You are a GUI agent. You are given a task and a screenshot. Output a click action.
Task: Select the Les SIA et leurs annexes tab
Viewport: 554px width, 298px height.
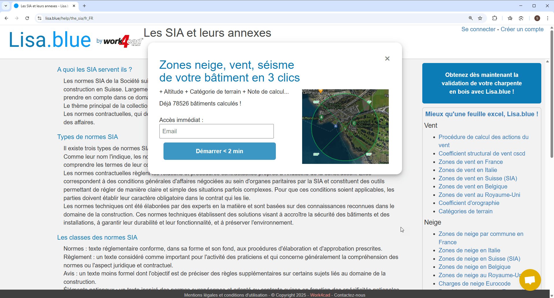point(45,6)
